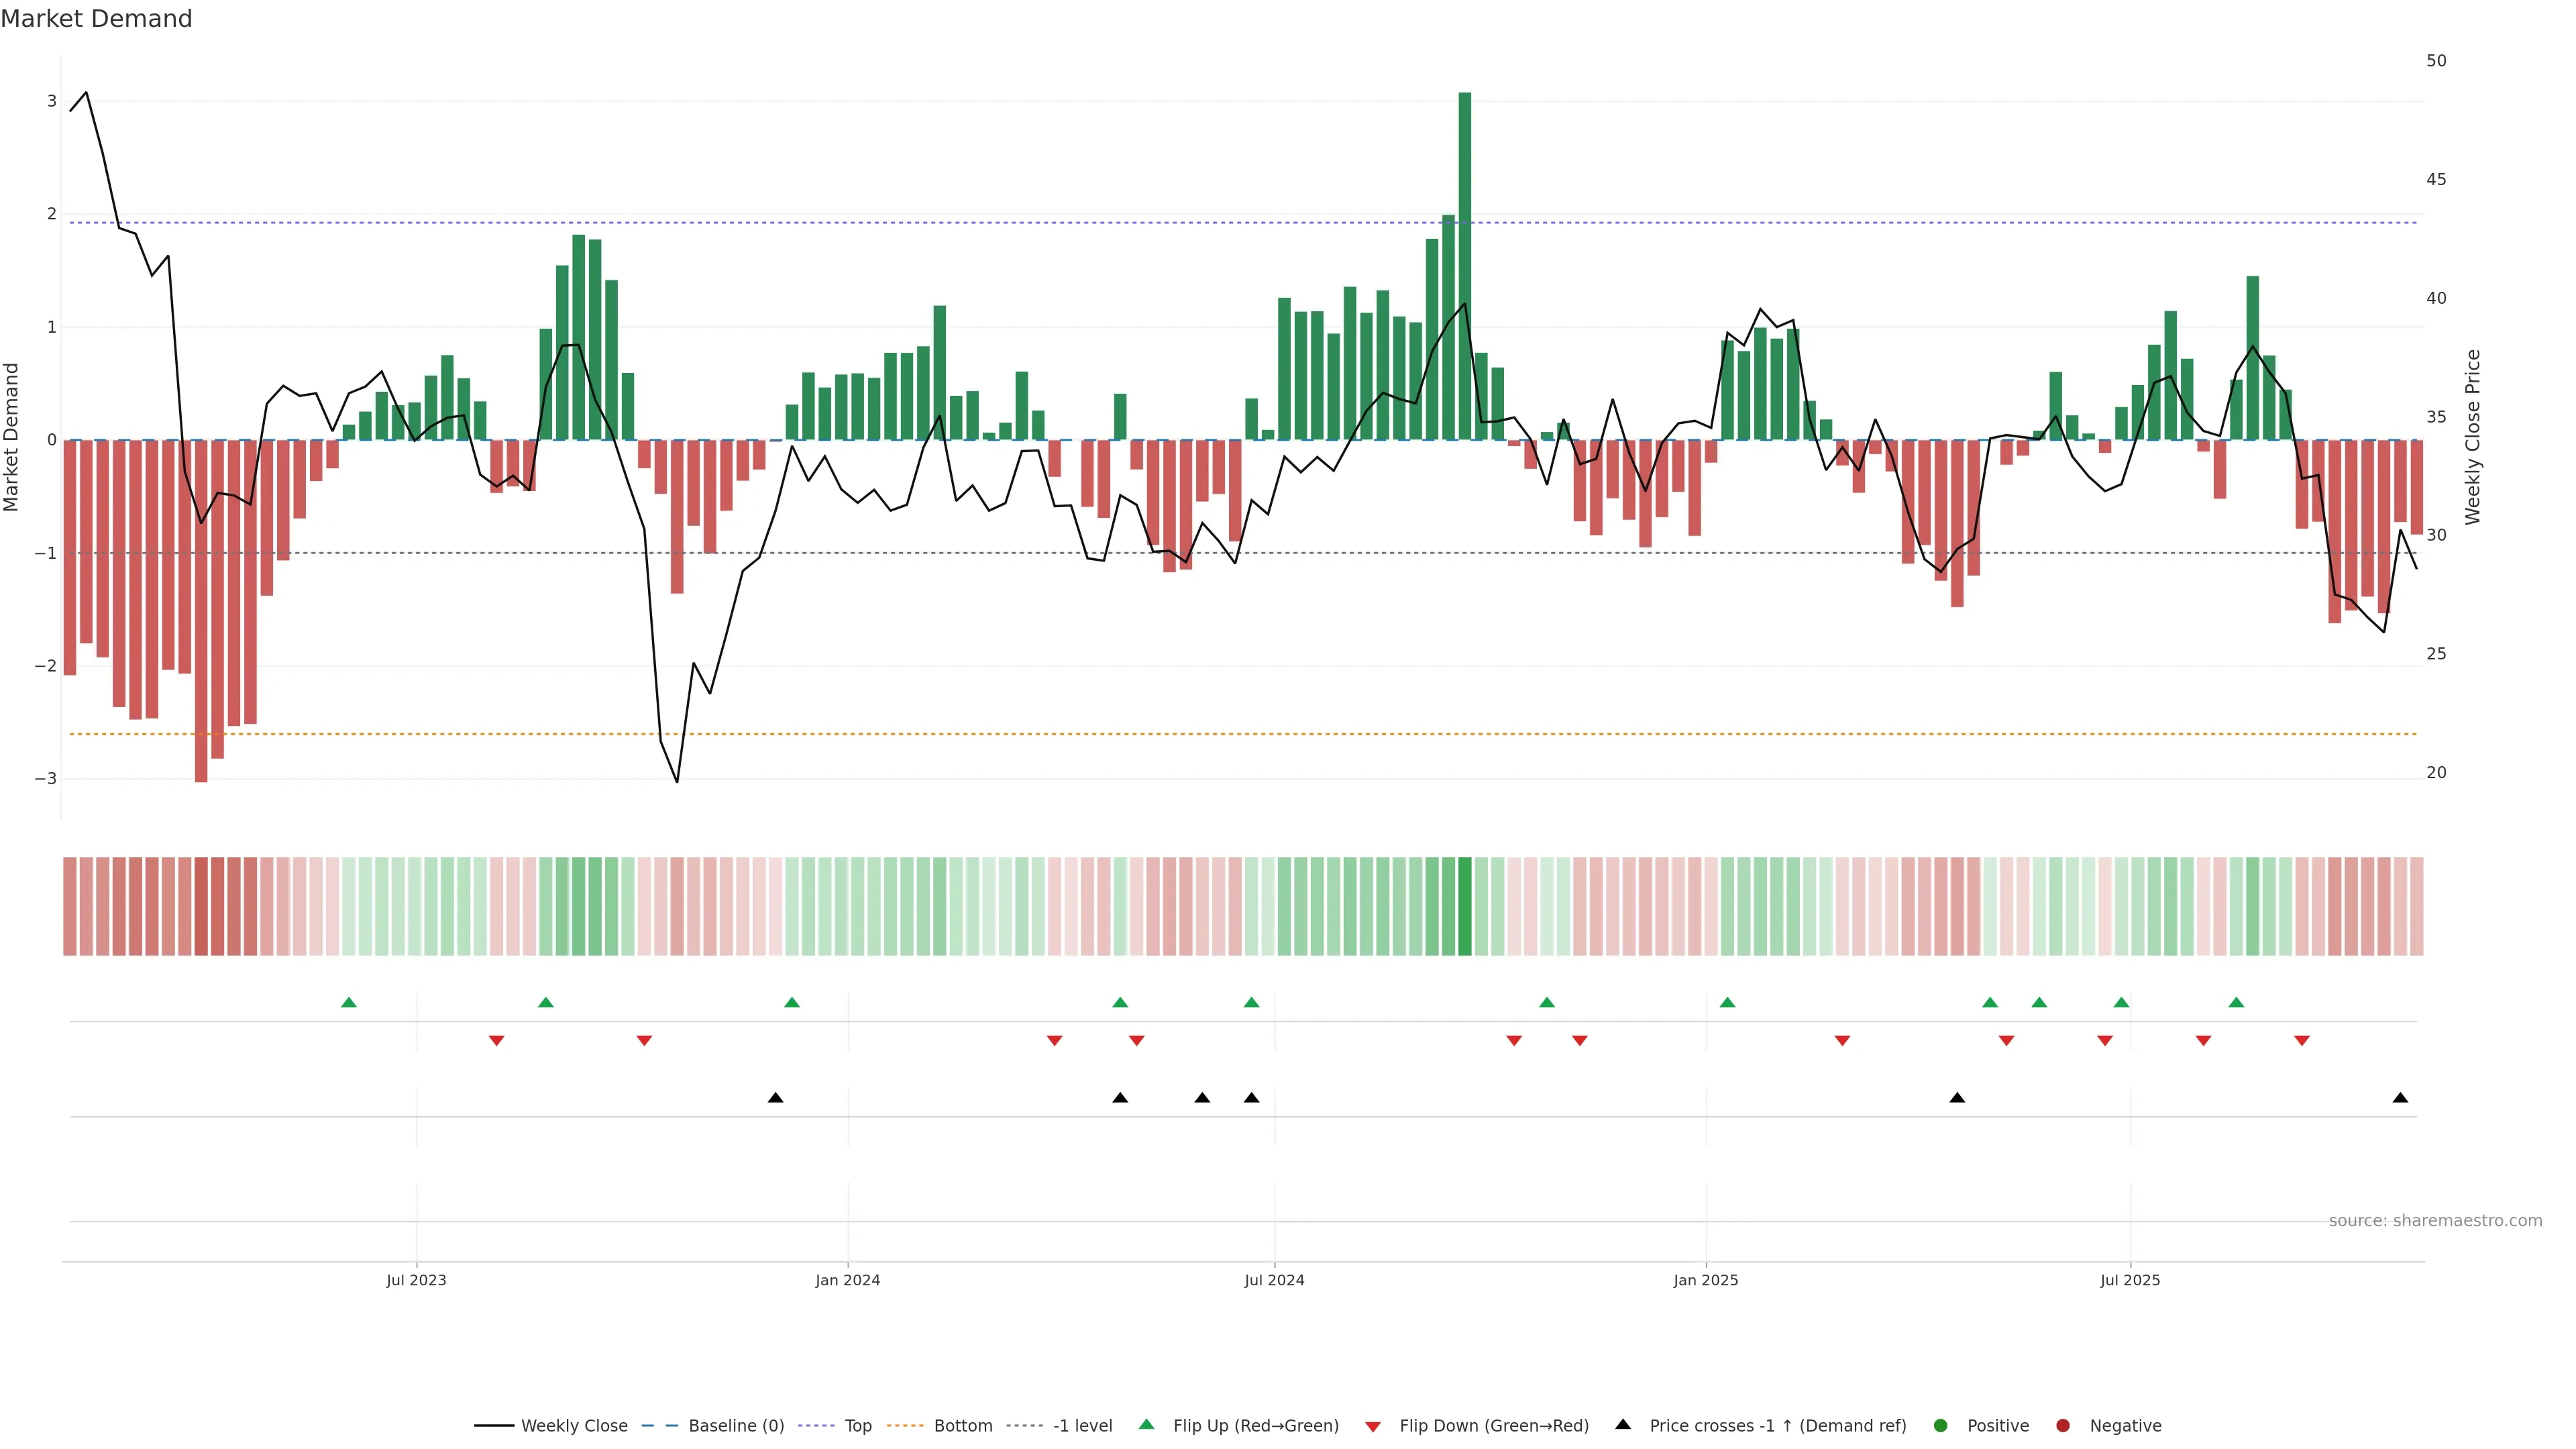2576x1449 pixels.
Task: Click the -1 level legend label
Action: pos(1082,1426)
